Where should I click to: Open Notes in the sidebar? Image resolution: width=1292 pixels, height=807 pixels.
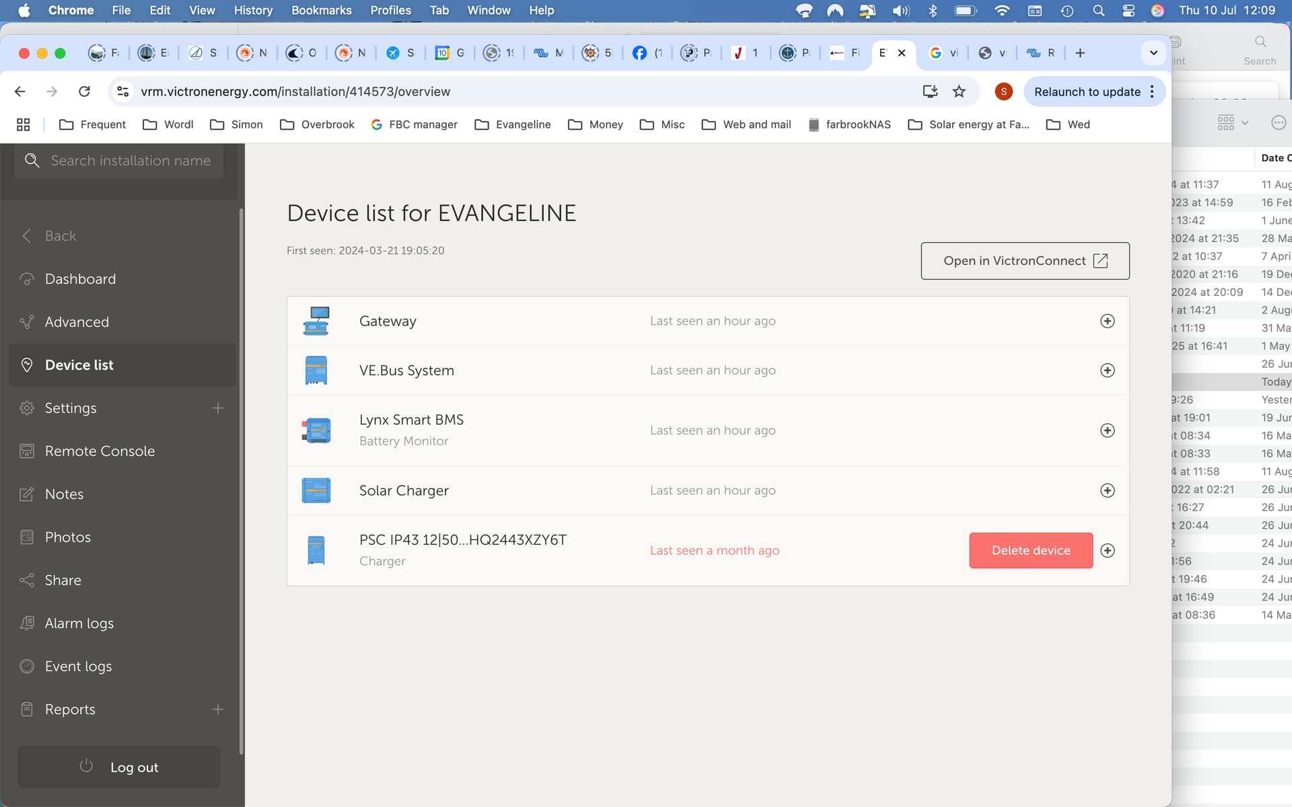(x=122, y=494)
